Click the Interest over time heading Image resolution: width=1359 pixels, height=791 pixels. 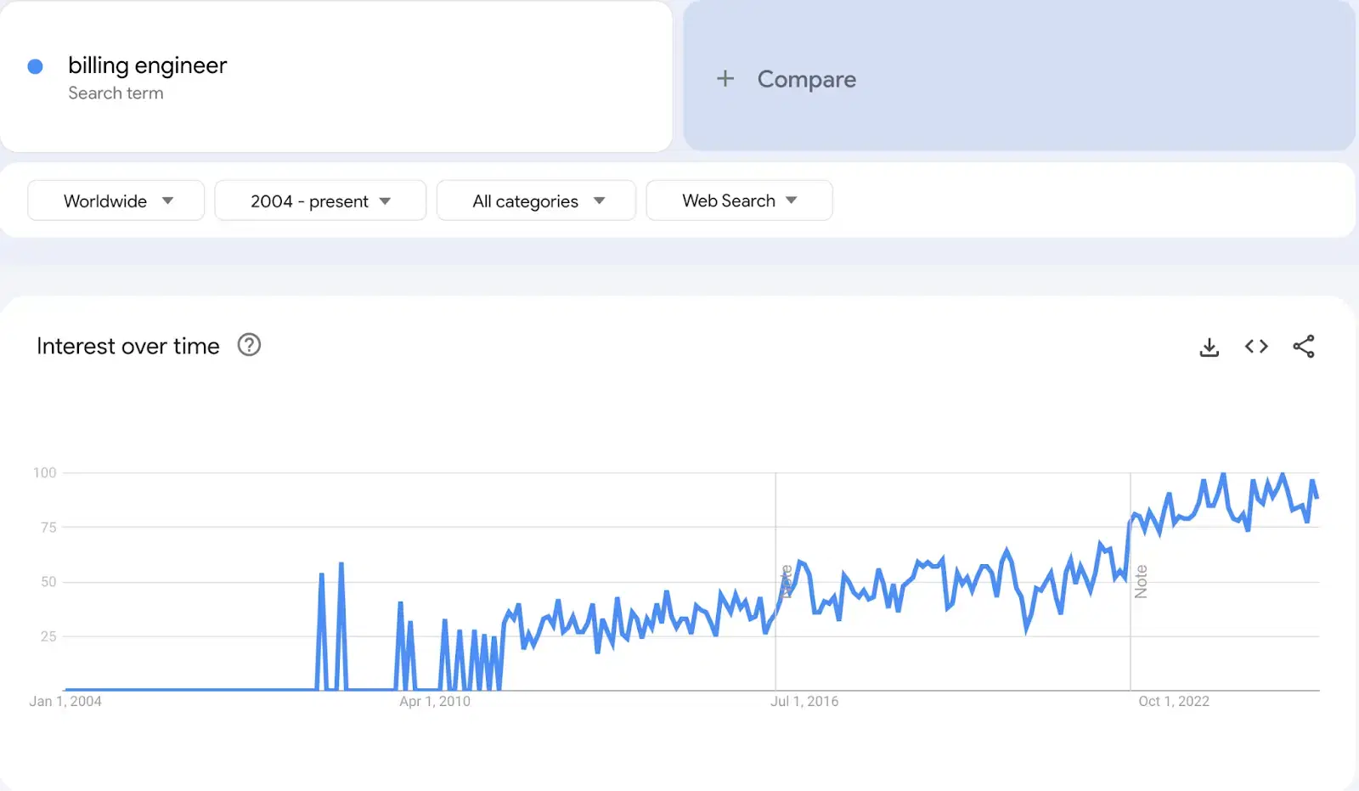click(128, 346)
